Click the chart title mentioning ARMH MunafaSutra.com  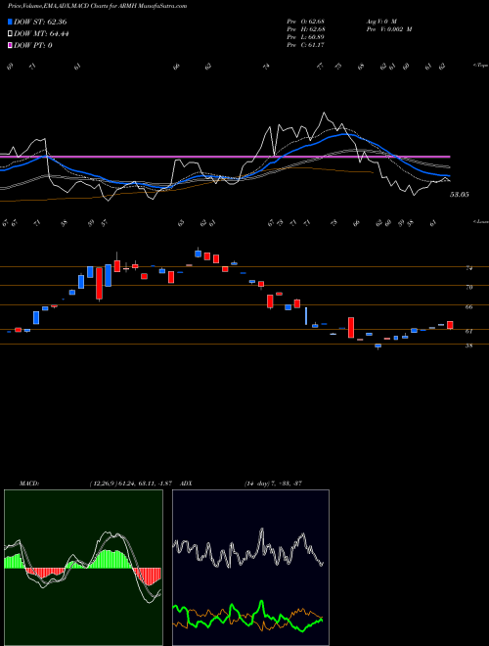tap(97, 6)
